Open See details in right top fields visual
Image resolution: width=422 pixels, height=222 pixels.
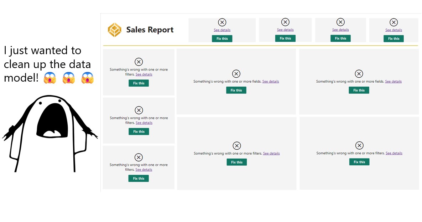pyautogui.click(x=393, y=82)
